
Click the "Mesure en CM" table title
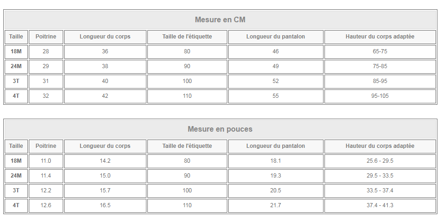[220, 20]
